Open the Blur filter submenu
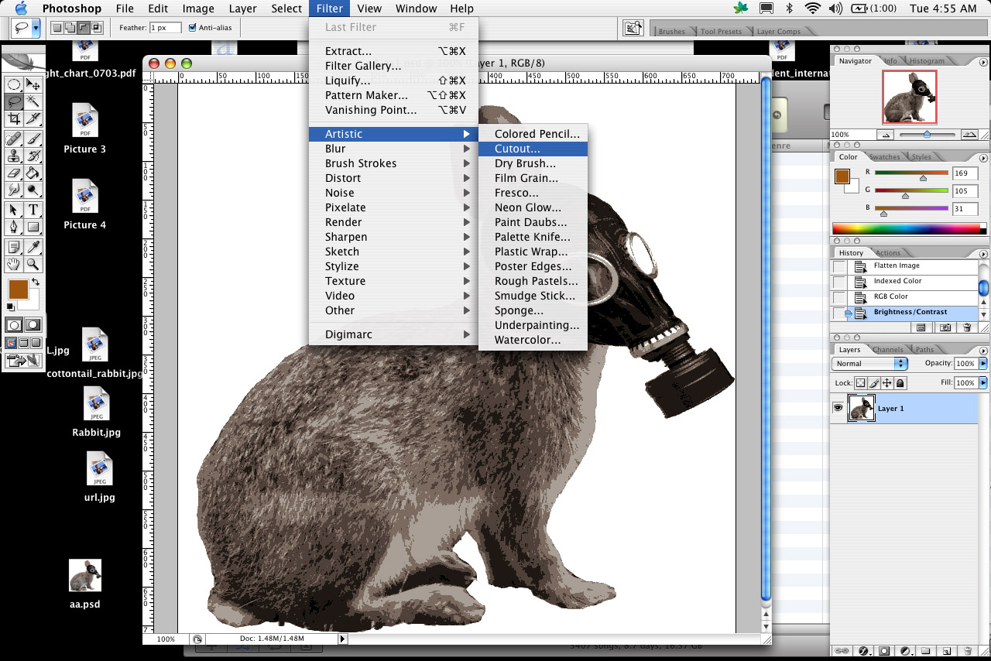 pyautogui.click(x=393, y=149)
